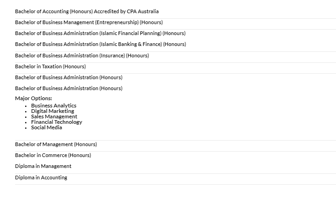The height and width of the screenshot is (203, 336).
Task: Select the Sales Management bullet item
Action: click(x=54, y=117)
